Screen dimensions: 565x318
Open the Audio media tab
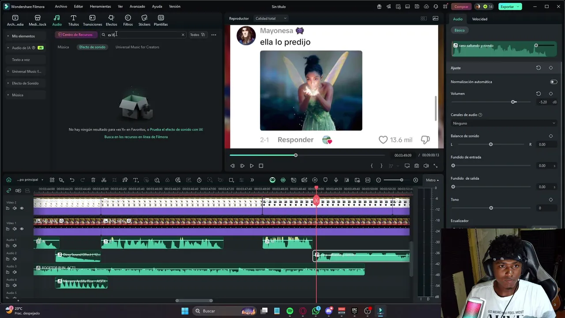(x=57, y=20)
